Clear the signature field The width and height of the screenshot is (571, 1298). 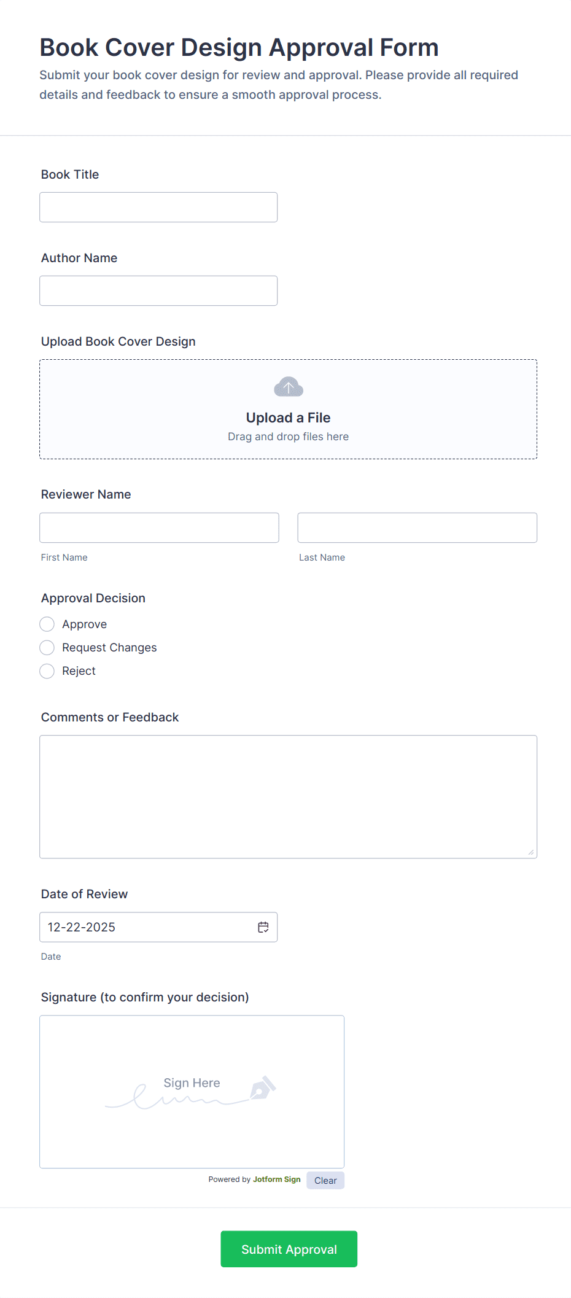325,1179
